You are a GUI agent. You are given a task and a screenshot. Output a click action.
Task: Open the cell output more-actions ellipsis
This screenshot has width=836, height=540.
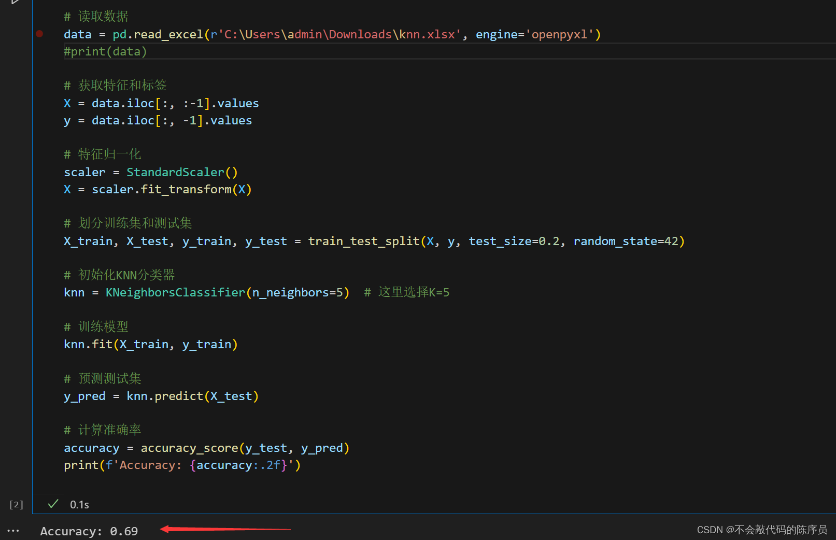click(x=13, y=531)
